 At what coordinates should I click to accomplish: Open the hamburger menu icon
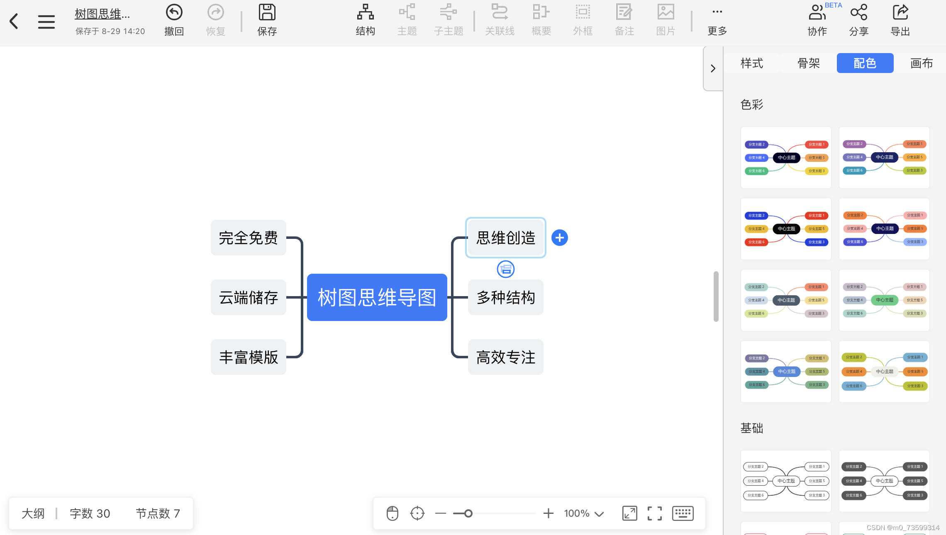pos(46,22)
